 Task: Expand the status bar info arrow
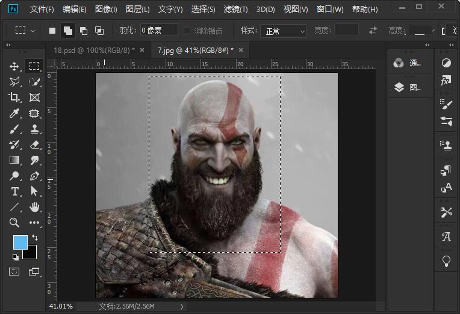pos(182,307)
